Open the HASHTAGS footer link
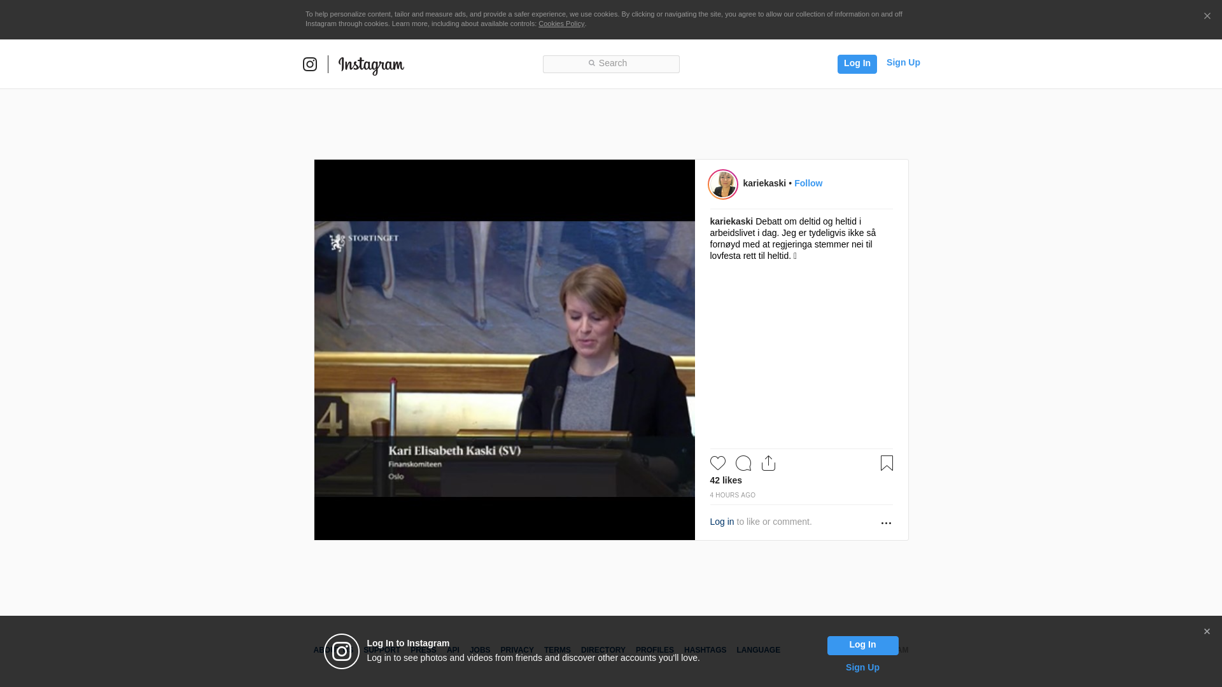1222x687 pixels. click(x=705, y=650)
